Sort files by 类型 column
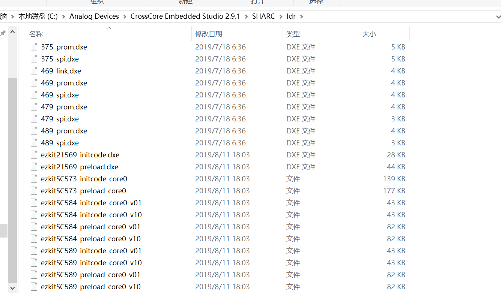 [x=293, y=34]
